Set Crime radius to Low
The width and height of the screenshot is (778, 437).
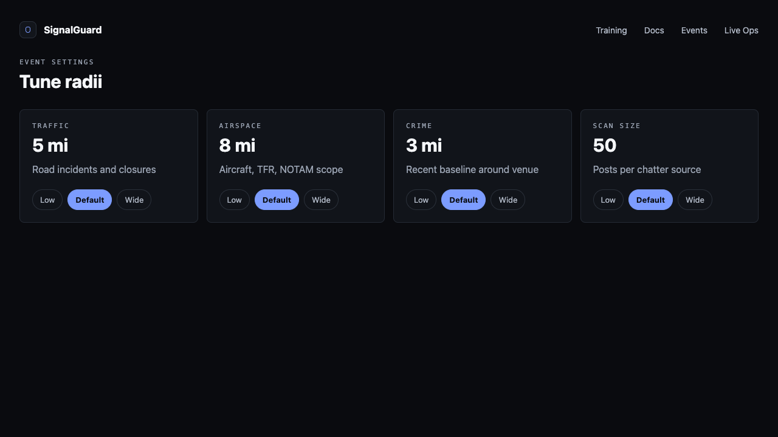[x=421, y=200]
